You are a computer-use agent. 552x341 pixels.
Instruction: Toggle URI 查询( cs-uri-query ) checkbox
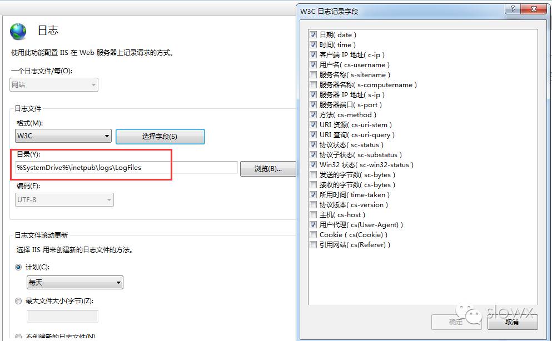[x=313, y=134]
